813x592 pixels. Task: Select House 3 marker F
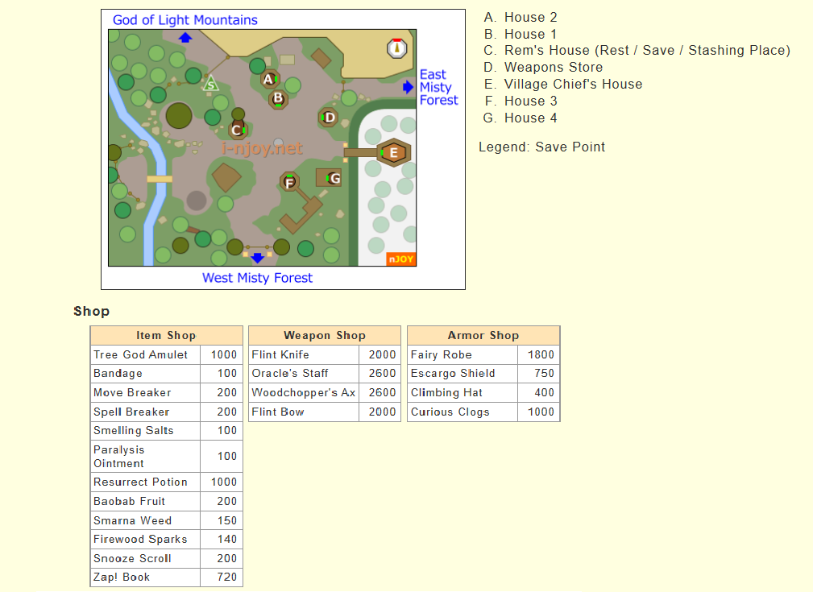coord(289,182)
